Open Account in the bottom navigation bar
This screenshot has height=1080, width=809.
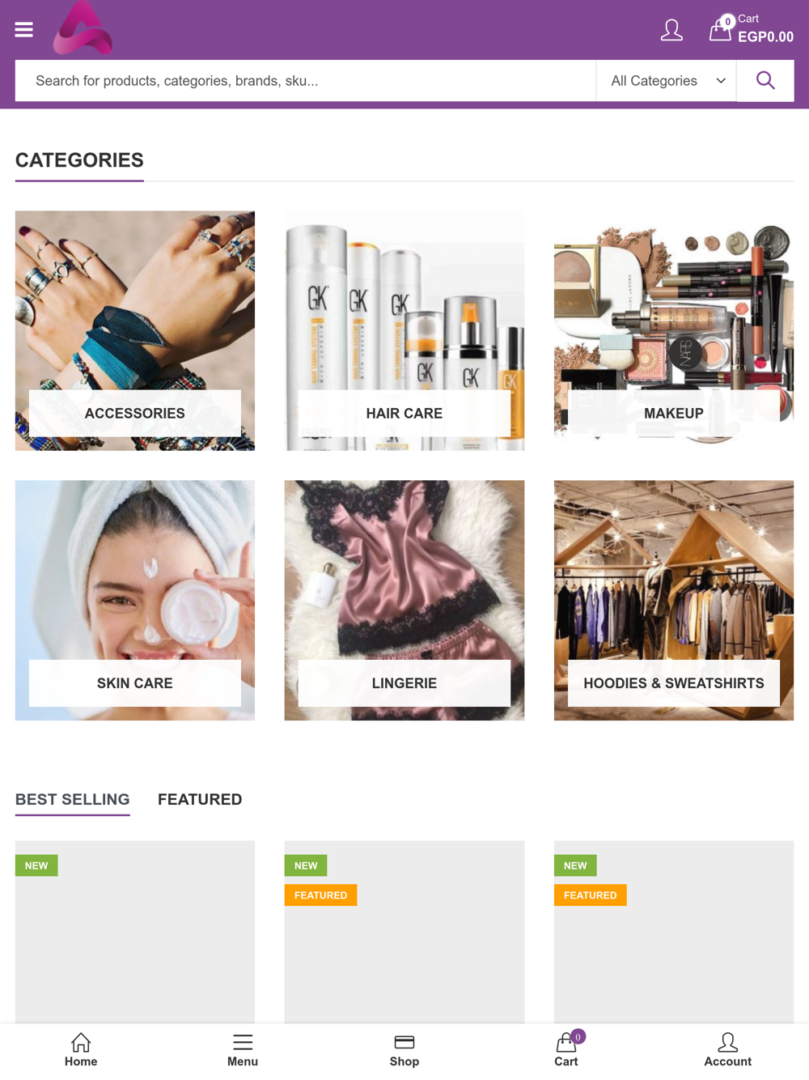coord(727,1050)
